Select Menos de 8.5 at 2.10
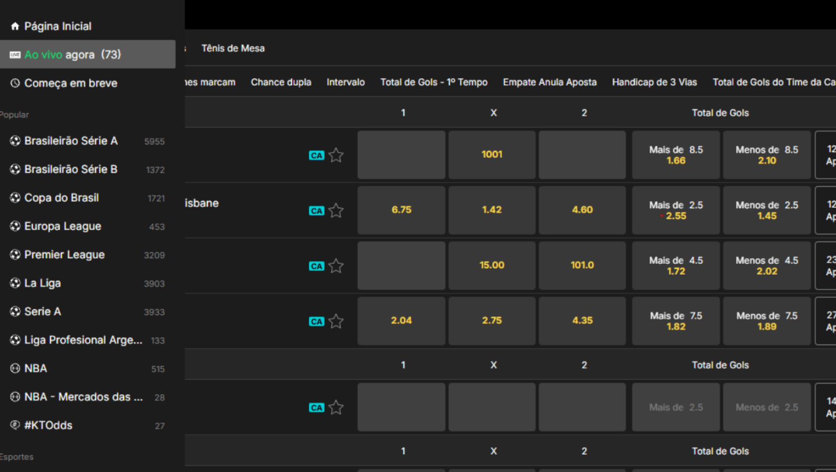The image size is (836, 472). pyautogui.click(x=767, y=155)
